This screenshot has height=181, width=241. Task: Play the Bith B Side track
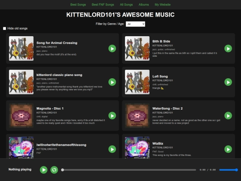(228, 49)
